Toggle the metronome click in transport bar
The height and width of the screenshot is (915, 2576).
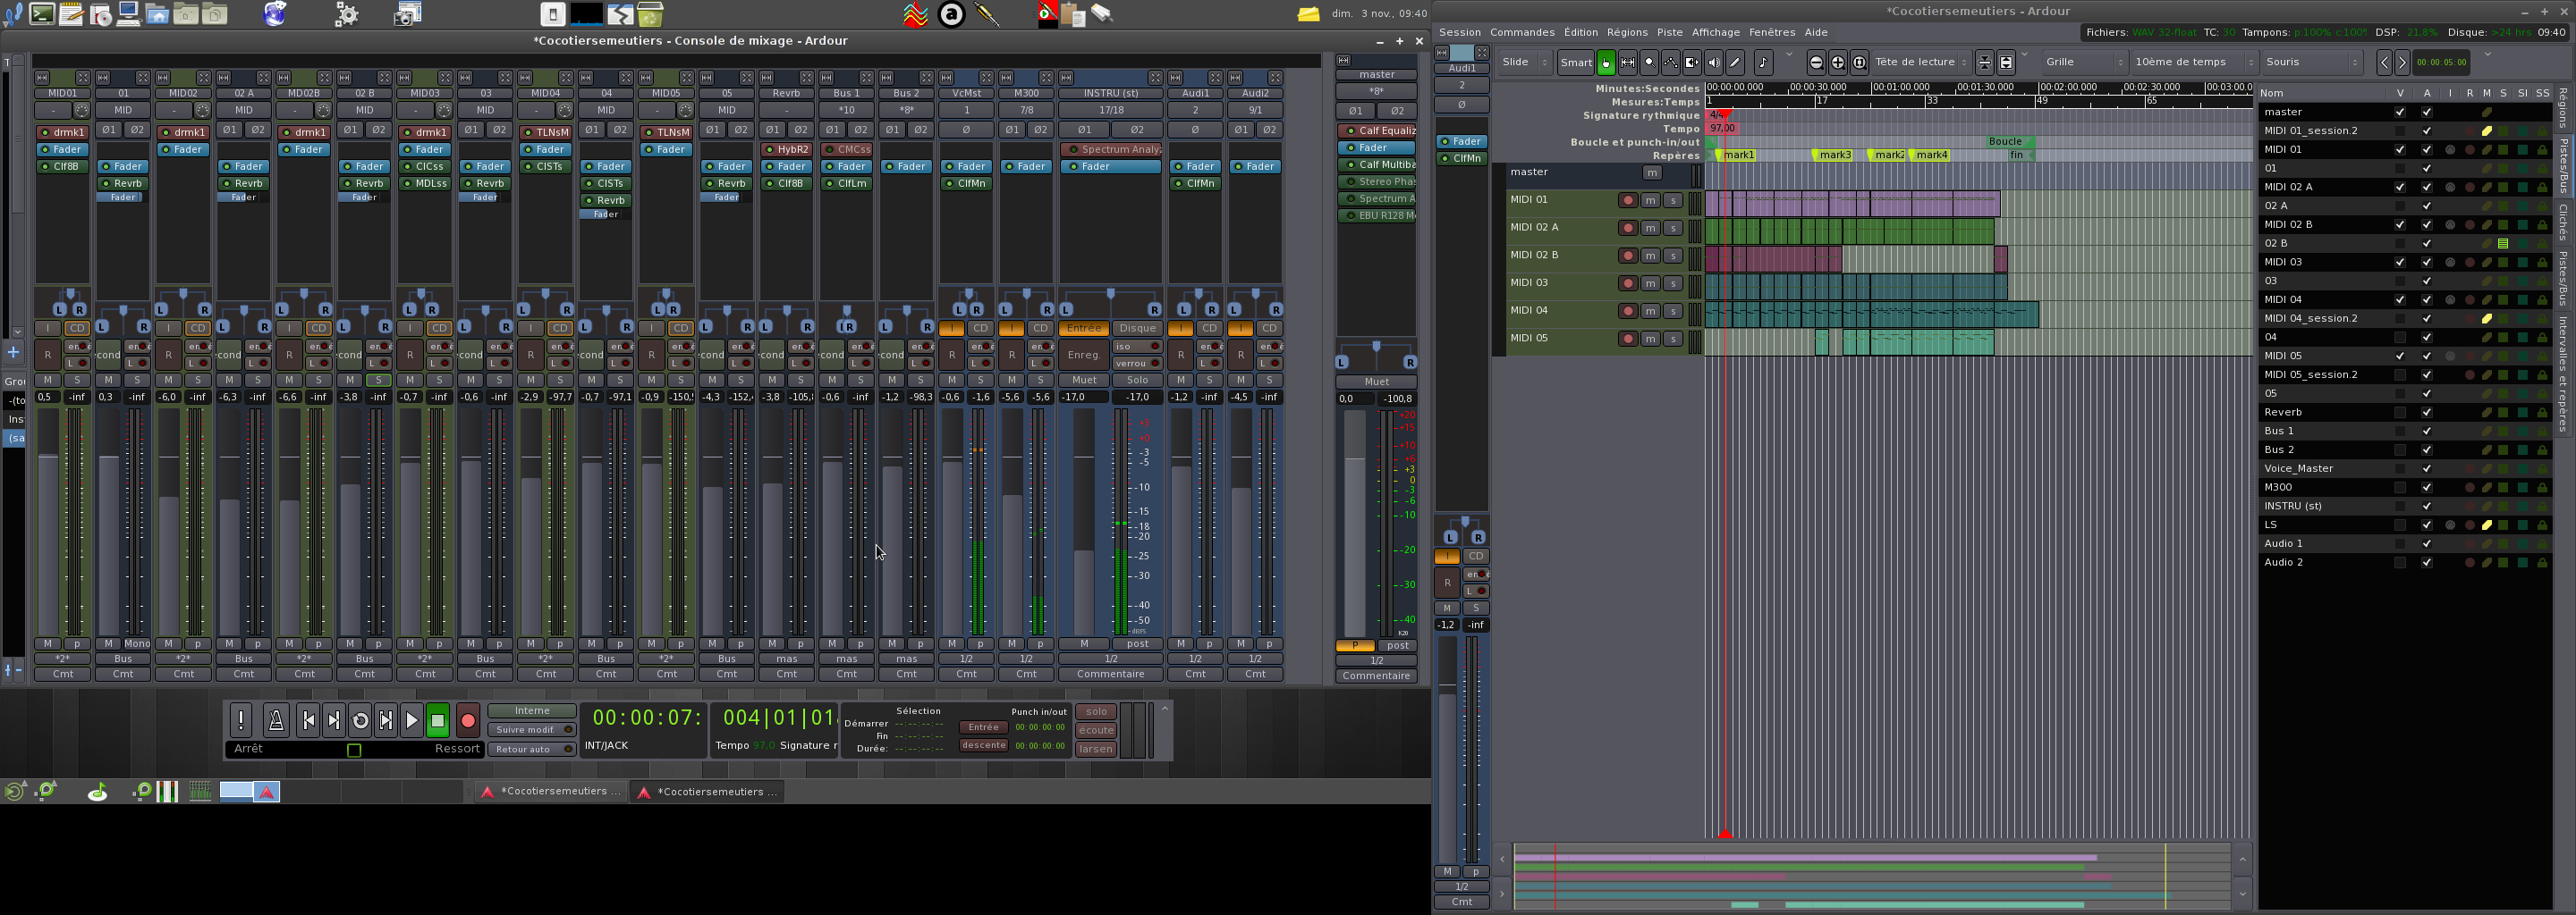click(276, 720)
